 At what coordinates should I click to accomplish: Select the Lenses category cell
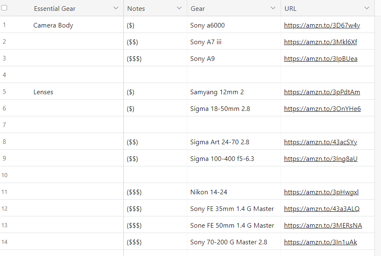coord(43,92)
